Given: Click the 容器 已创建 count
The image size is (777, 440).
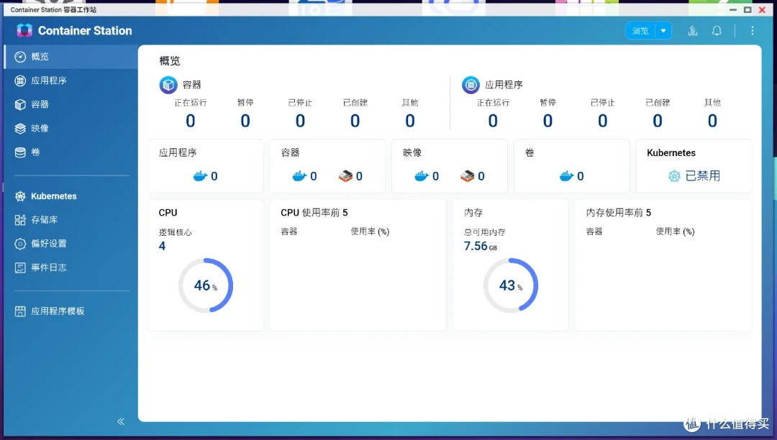Looking at the screenshot, I should 355,121.
